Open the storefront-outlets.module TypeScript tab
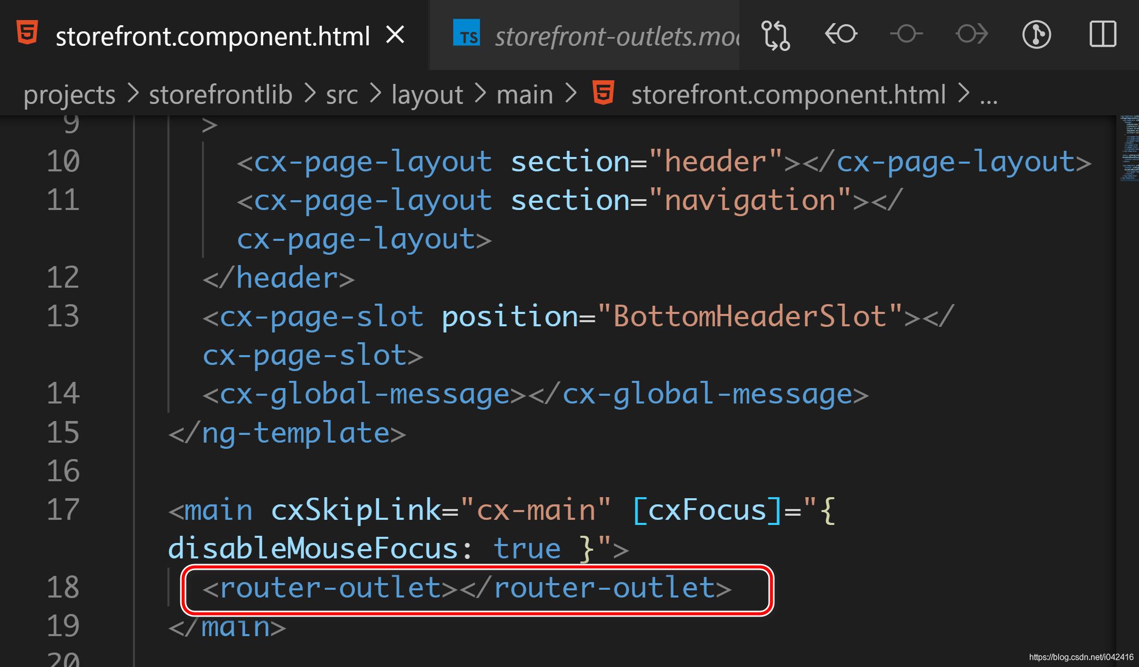Screen dimensions: 1139x667 (584, 36)
